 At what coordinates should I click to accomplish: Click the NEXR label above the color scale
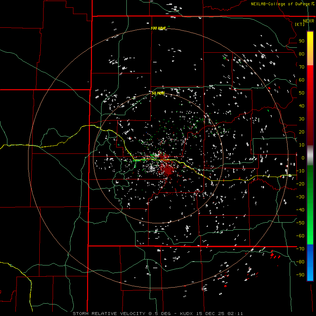click(308, 21)
